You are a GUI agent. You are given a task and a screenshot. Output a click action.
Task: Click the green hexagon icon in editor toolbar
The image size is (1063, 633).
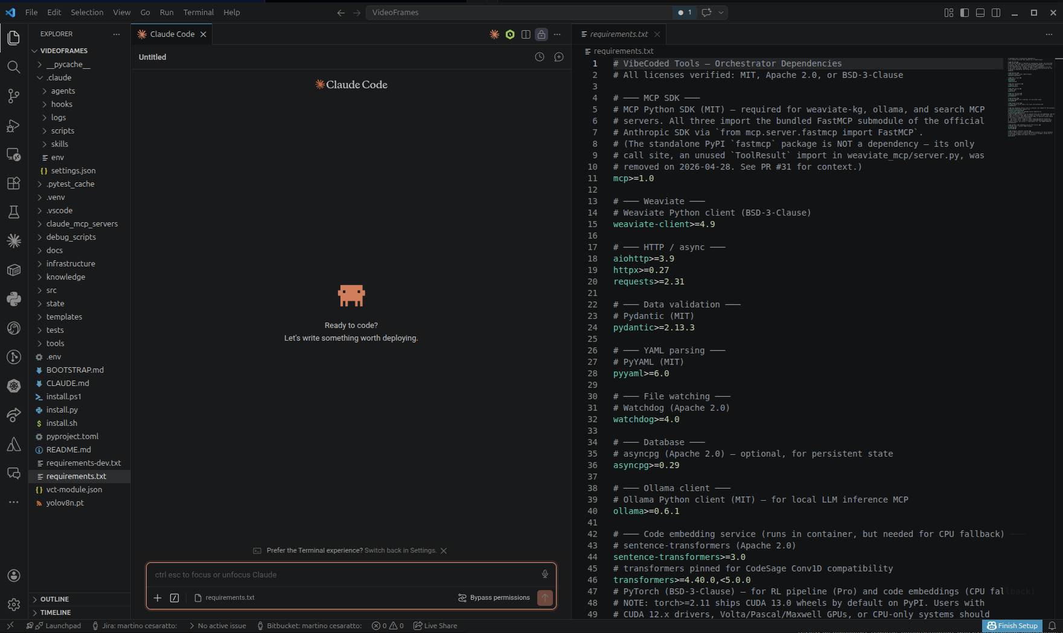(510, 34)
